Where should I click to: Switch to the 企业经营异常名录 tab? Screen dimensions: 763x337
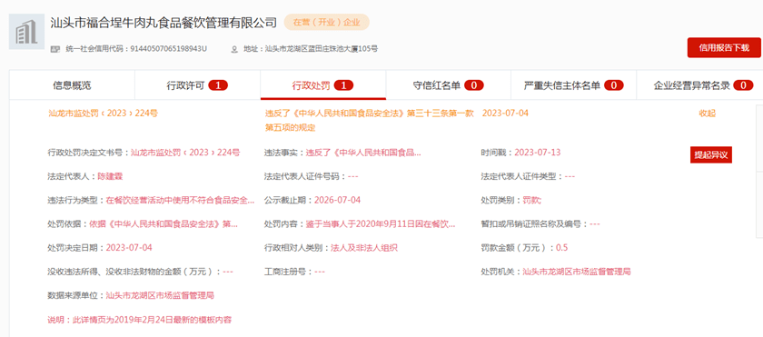click(x=699, y=85)
